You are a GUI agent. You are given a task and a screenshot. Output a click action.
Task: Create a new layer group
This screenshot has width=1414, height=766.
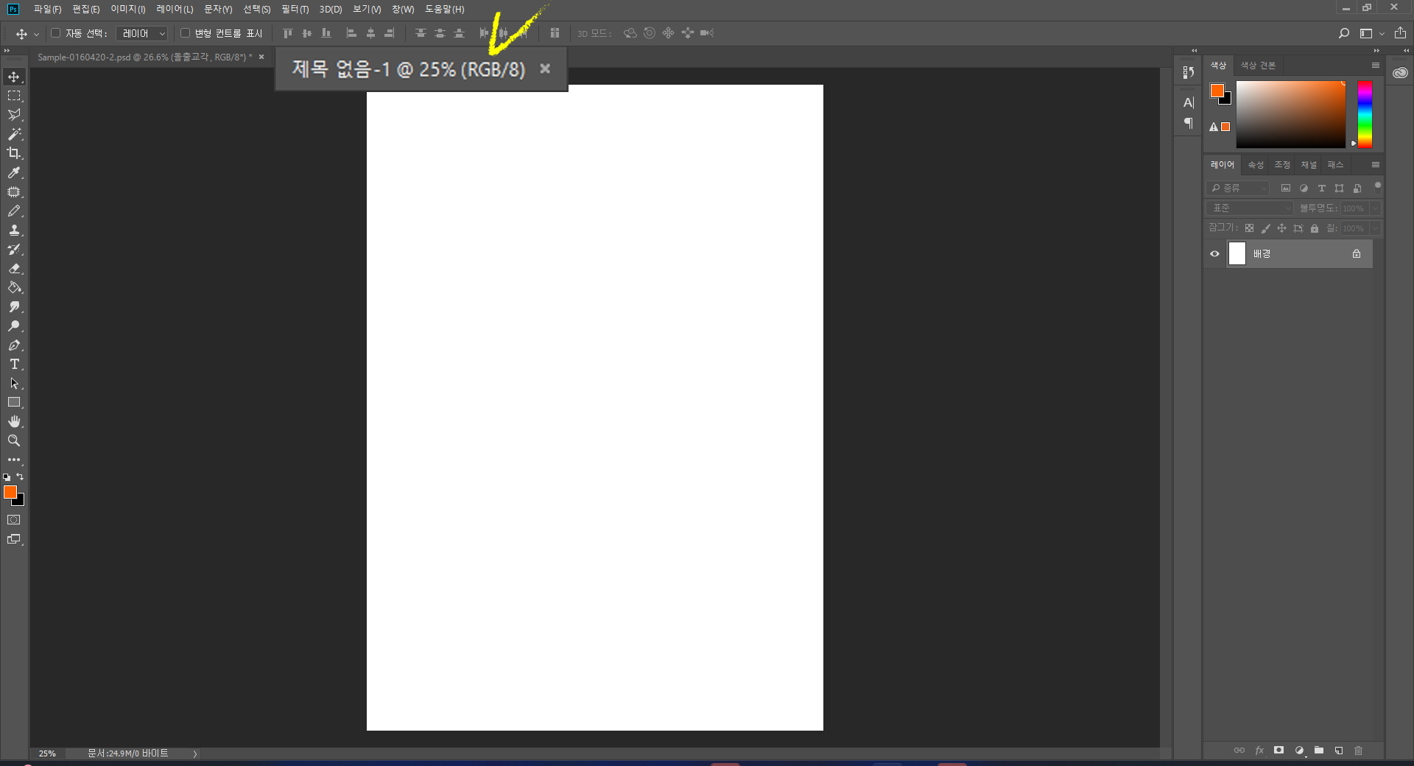[x=1319, y=751]
